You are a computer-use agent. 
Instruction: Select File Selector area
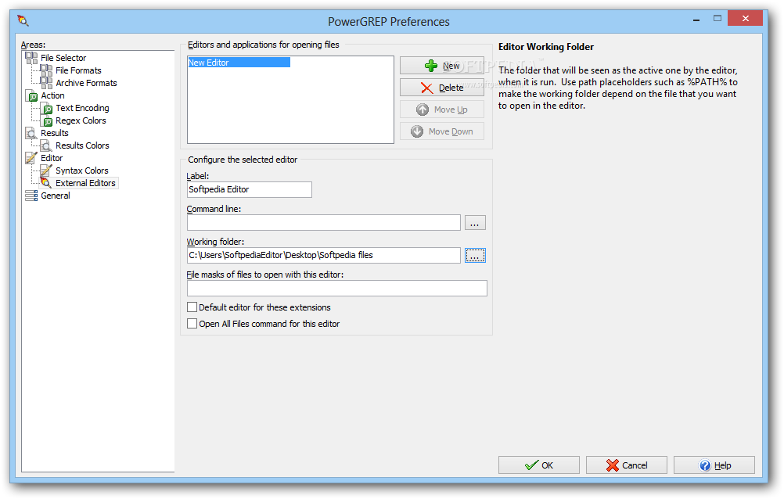click(x=63, y=58)
